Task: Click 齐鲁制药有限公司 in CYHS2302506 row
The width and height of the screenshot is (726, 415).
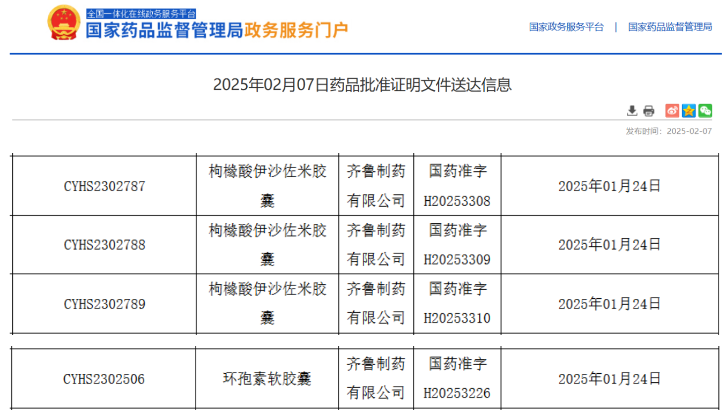Action: point(376,379)
